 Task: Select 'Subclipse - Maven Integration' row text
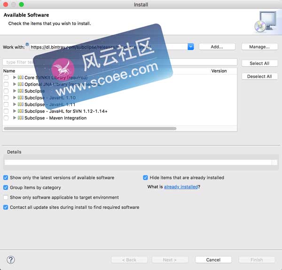[55, 118]
